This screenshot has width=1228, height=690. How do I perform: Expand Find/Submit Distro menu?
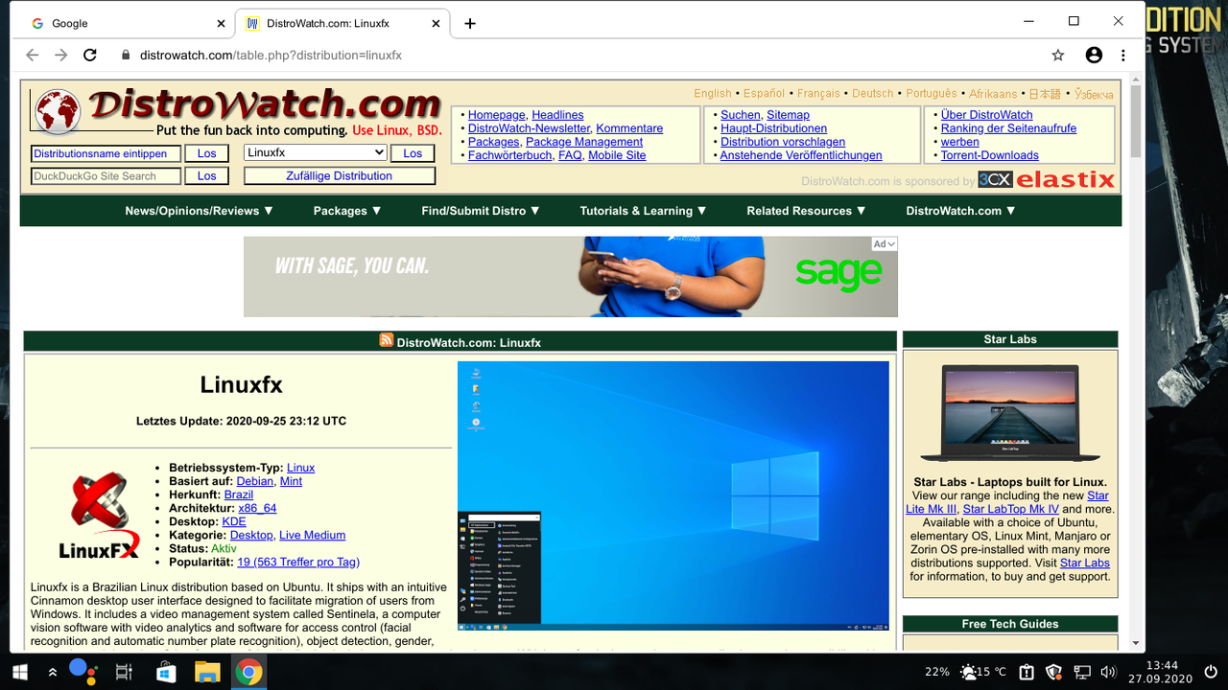click(x=481, y=211)
